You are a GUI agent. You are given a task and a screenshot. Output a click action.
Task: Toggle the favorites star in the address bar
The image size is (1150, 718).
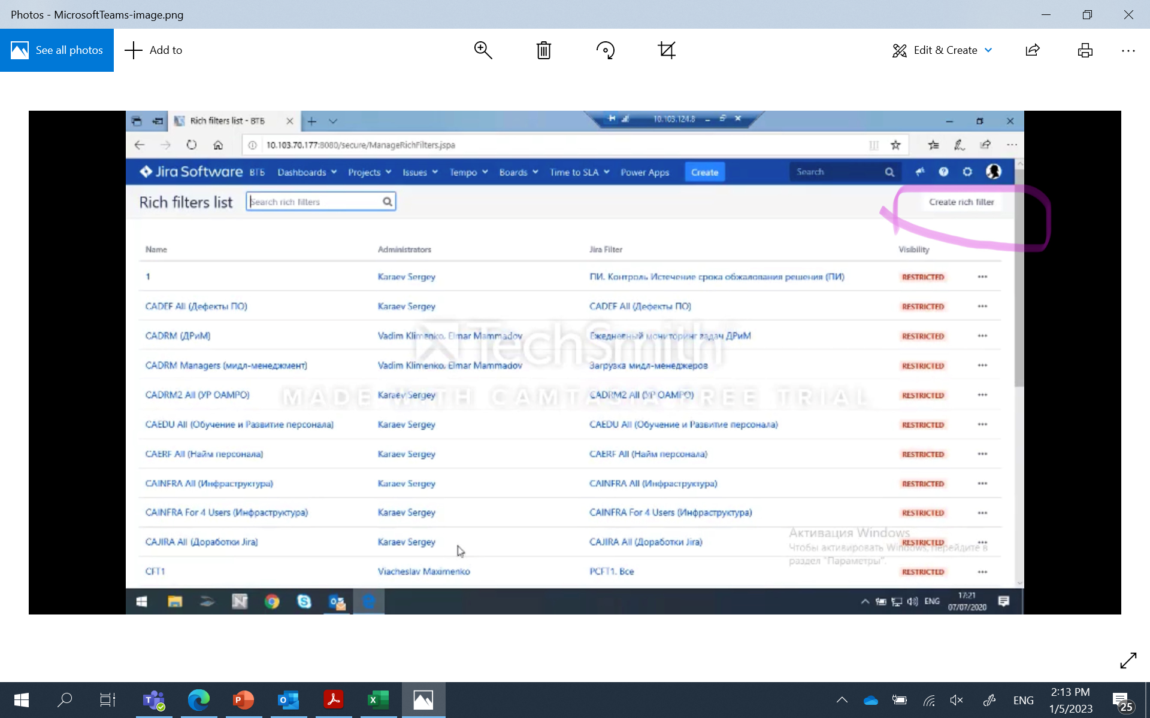[x=895, y=144]
